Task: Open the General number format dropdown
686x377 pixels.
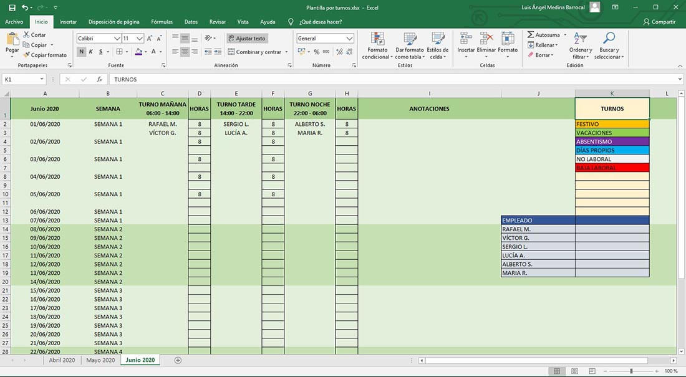Action: click(350, 39)
